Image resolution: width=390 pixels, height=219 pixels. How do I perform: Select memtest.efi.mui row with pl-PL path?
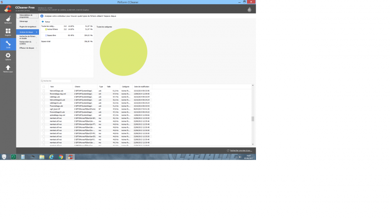click(x=96, y=140)
